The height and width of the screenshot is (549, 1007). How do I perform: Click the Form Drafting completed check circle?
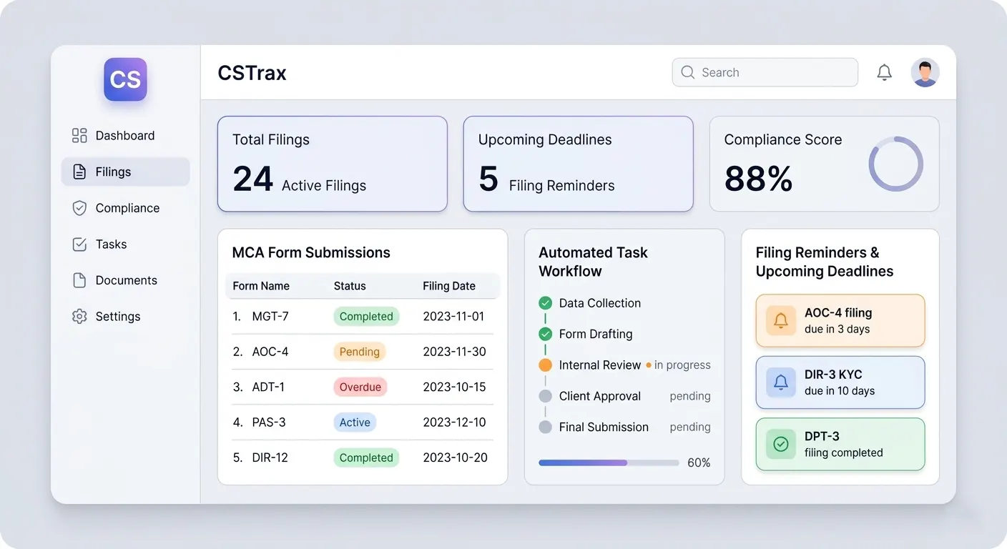(545, 334)
